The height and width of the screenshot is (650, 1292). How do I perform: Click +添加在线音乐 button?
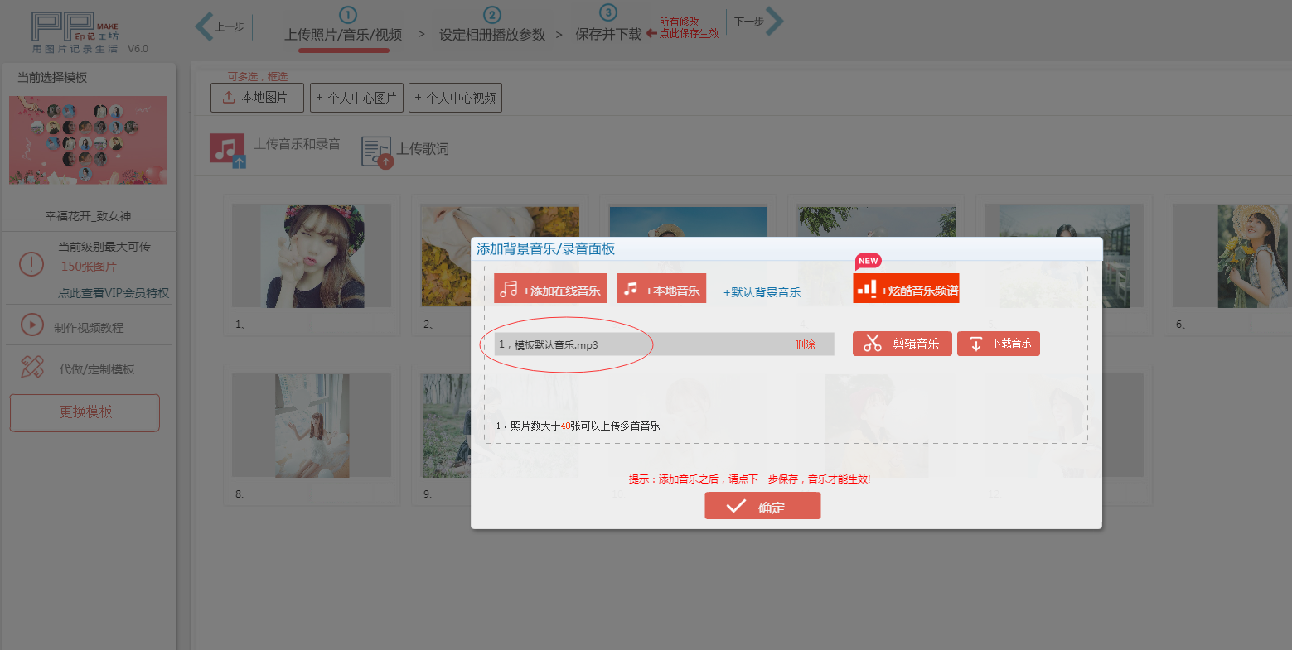[x=550, y=288]
